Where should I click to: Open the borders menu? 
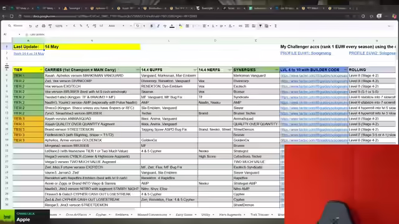187,26
